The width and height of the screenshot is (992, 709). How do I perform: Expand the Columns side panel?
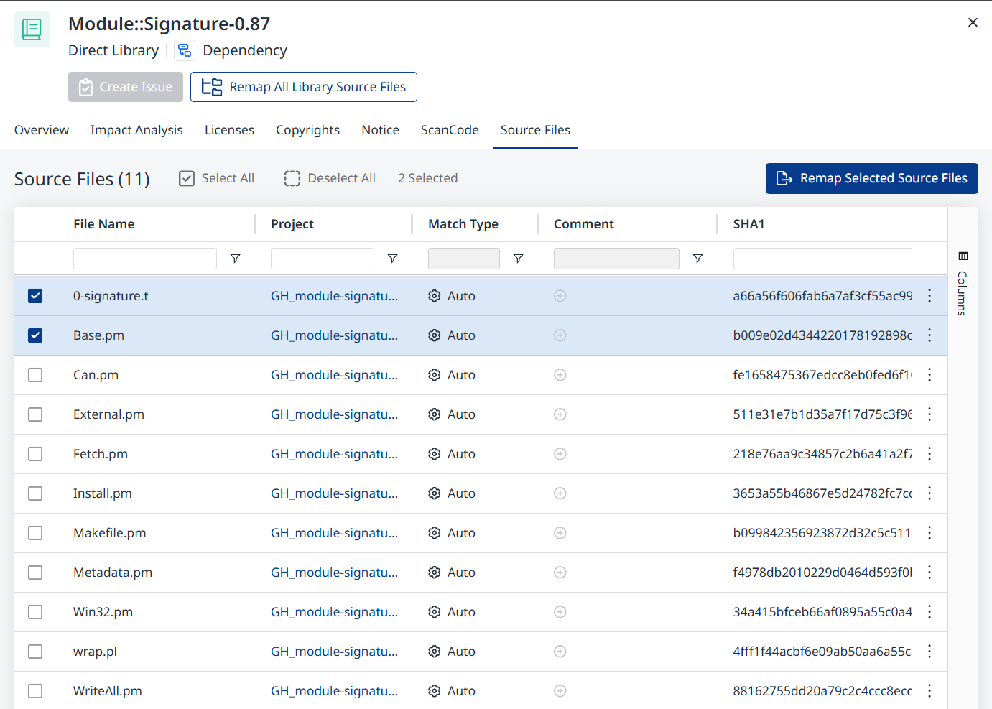tap(963, 285)
